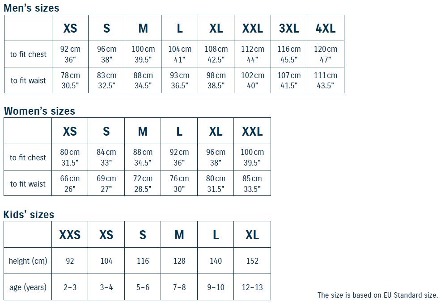Click the Kids' sizes heading
Screen dimensions: 441x303
click(x=29, y=215)
